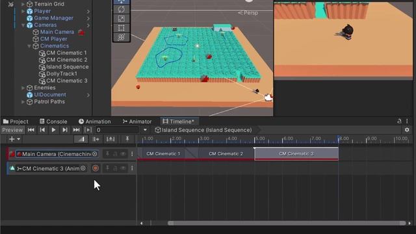The width and height of the screenshot is (416, 234).
Task: Click the timeline scrollbar left arrow
Action: coord(142,223)
